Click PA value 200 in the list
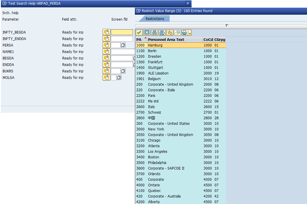Screen dimensions: 307x204 coord(140,84)
